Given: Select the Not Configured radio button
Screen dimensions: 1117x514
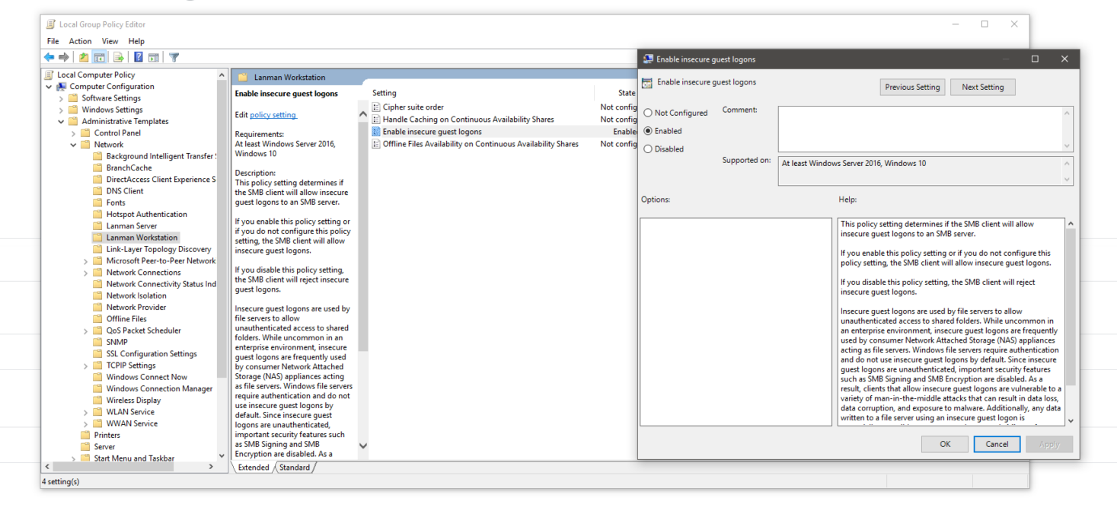Looking at the screenshot, I should click(x=648, y=113).
